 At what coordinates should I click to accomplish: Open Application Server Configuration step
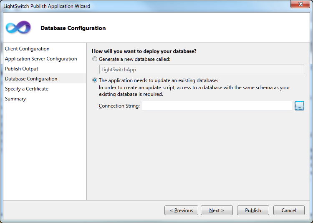coord(41,59)
